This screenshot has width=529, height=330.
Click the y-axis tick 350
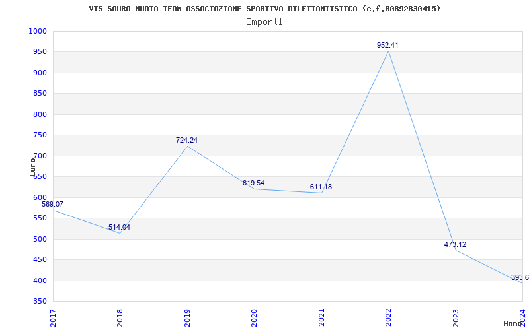click(39, 302)
